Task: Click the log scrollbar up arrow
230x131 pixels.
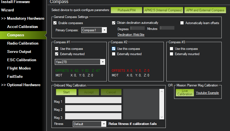Action: point(162,91)
